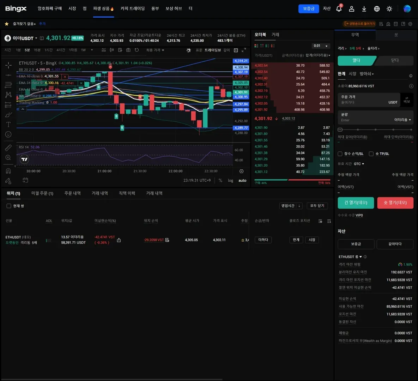Click the 모두 닫기 button
The width and height of the screenshot is (418, 381).
317,206
